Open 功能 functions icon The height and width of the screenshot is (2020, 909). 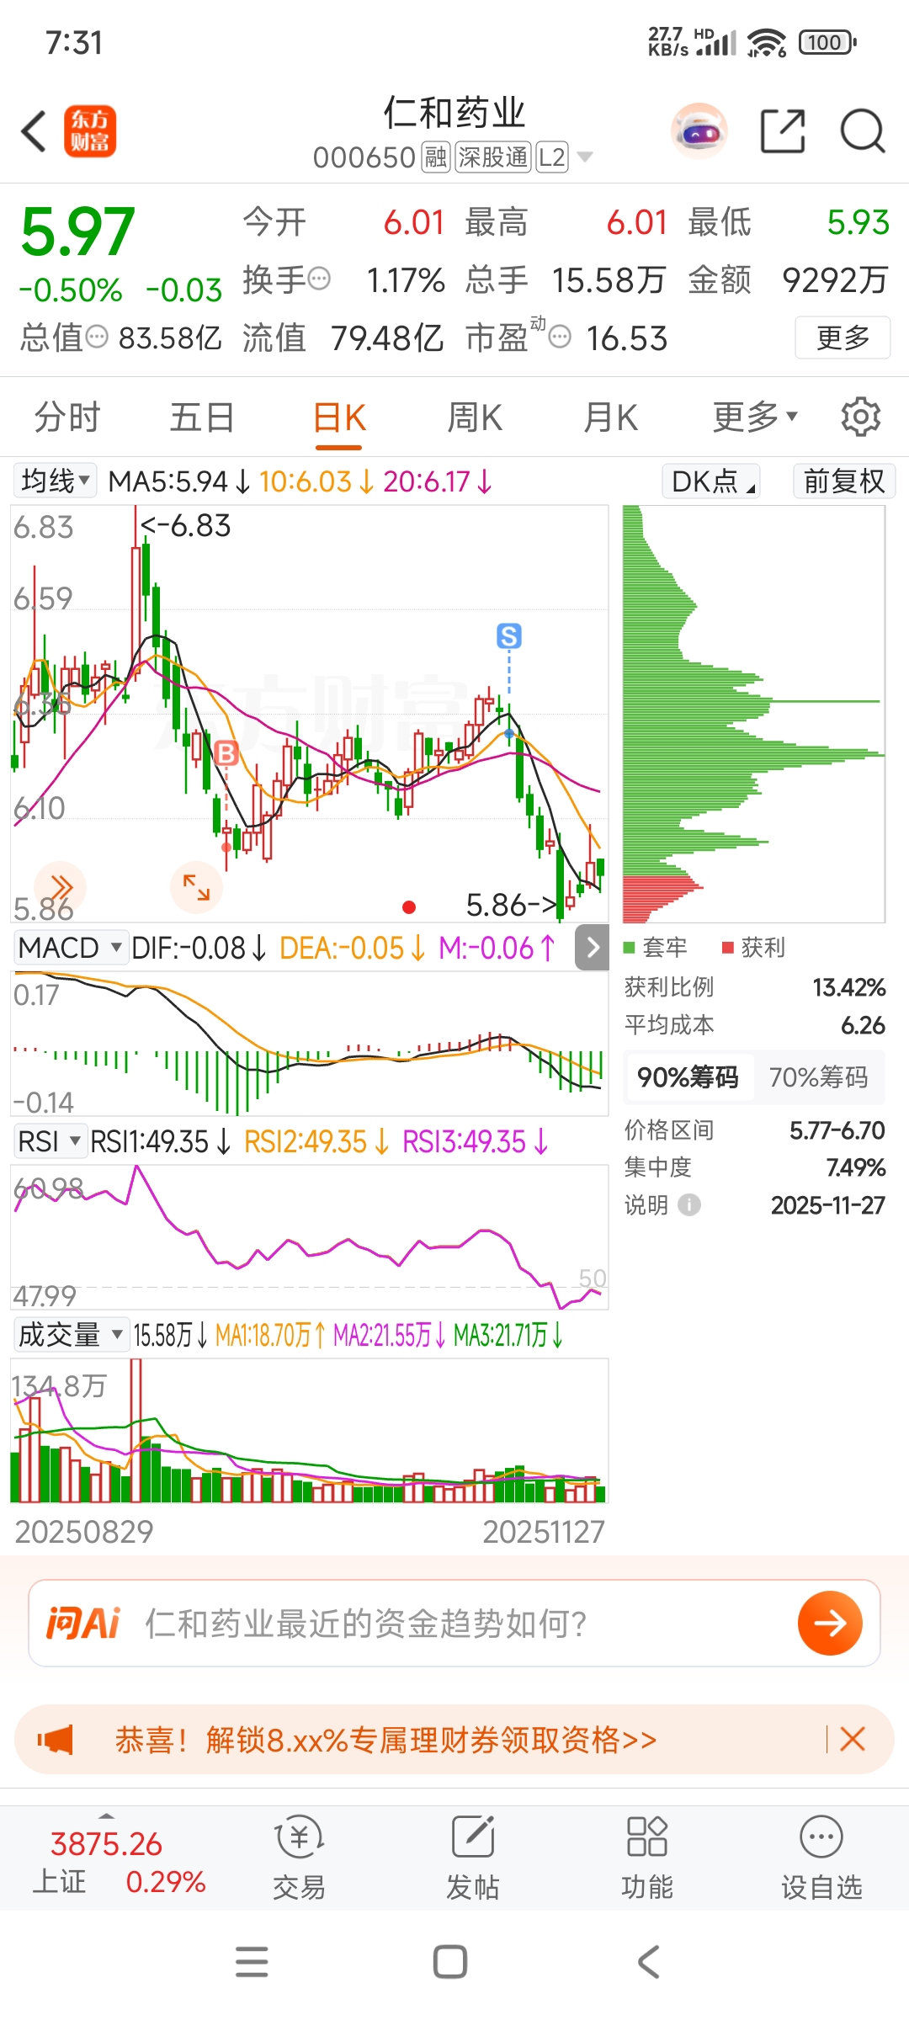pyautogui.click(x=647, y=1858)
